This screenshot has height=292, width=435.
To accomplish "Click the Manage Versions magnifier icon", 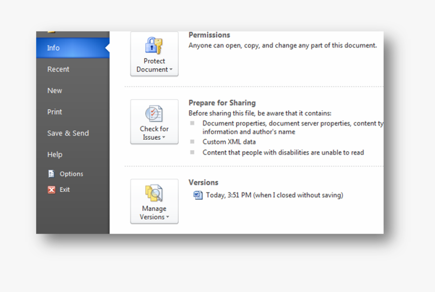I will coord(154,193).
